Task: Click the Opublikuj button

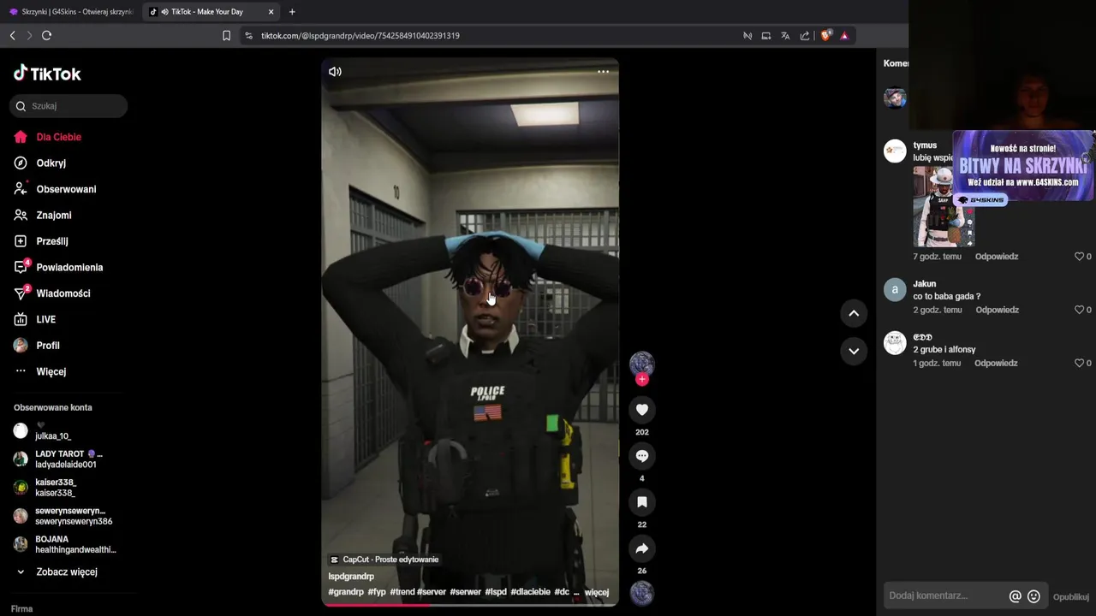Action: [x=1070, y=597]
